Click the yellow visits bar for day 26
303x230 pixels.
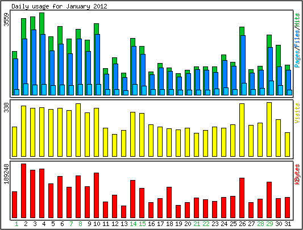[x=242, y=130]
